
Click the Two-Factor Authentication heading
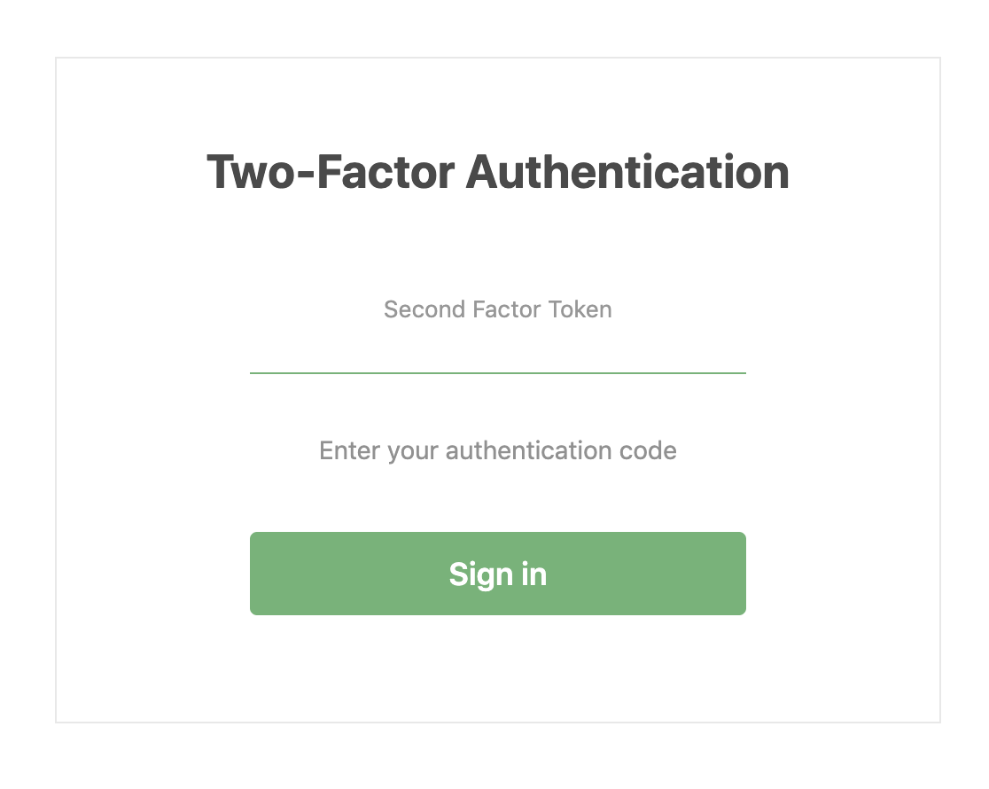pyautogui.click(x=497, y=172)
